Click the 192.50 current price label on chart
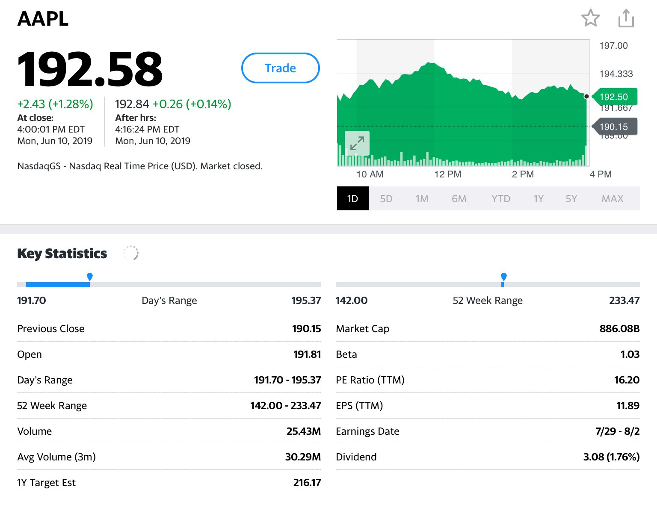Image resolution: width=657 pixels, height=522 pixels. (614, 97)
